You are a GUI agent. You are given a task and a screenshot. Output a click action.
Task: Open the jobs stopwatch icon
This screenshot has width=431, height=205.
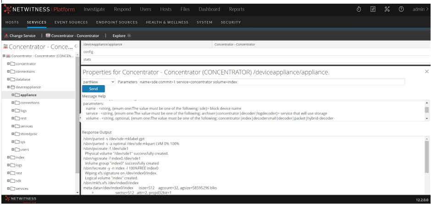[359, 9]
